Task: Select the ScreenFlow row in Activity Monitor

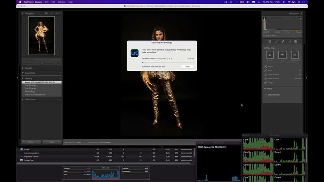Action: tap(105, 160)
